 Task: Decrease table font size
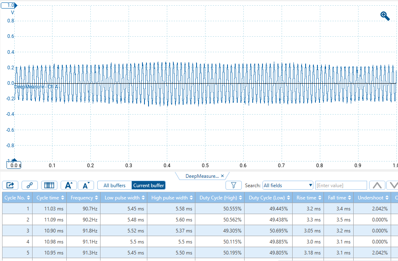click(x=86, y=185)
